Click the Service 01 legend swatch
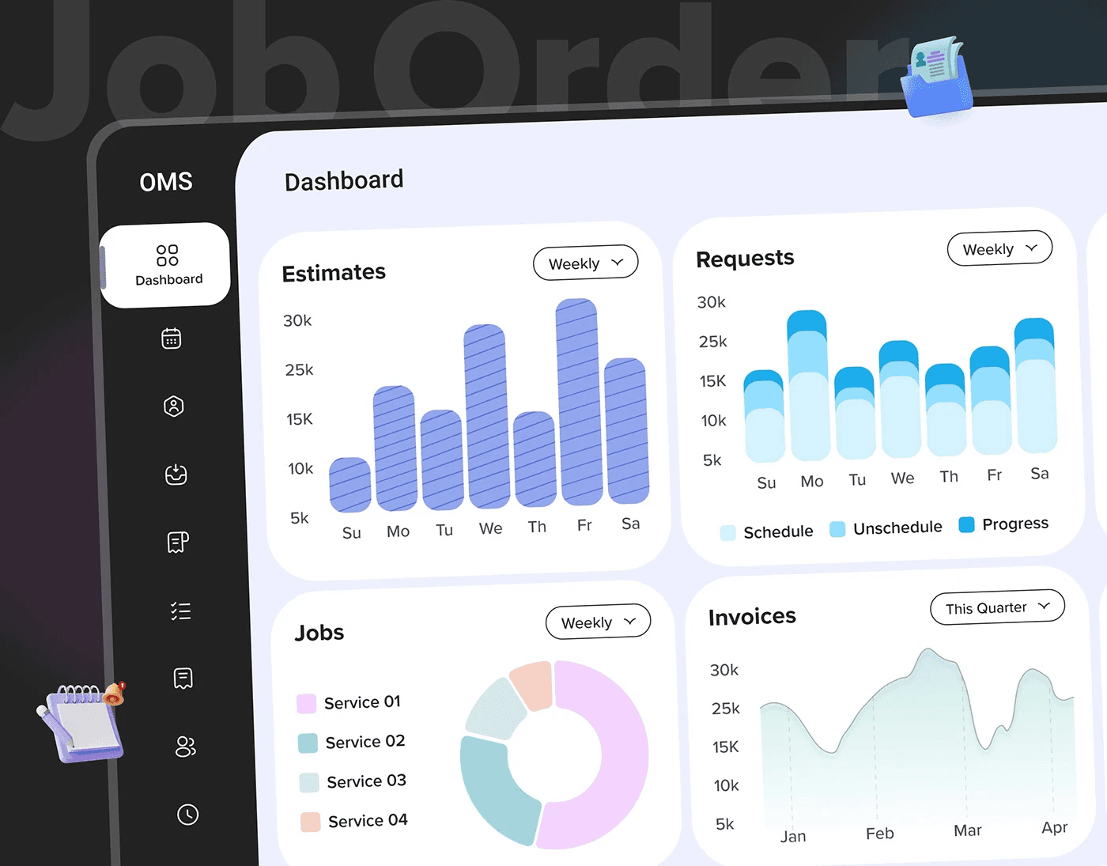The image size is (1107, 866). [x=306, y=704]
